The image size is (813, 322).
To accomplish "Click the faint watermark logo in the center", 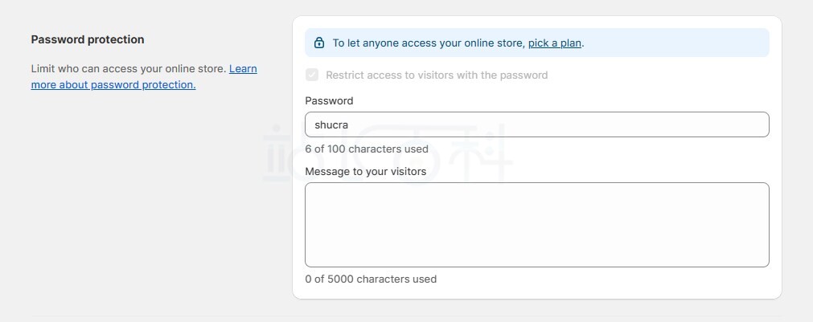I will coord(388,153).
